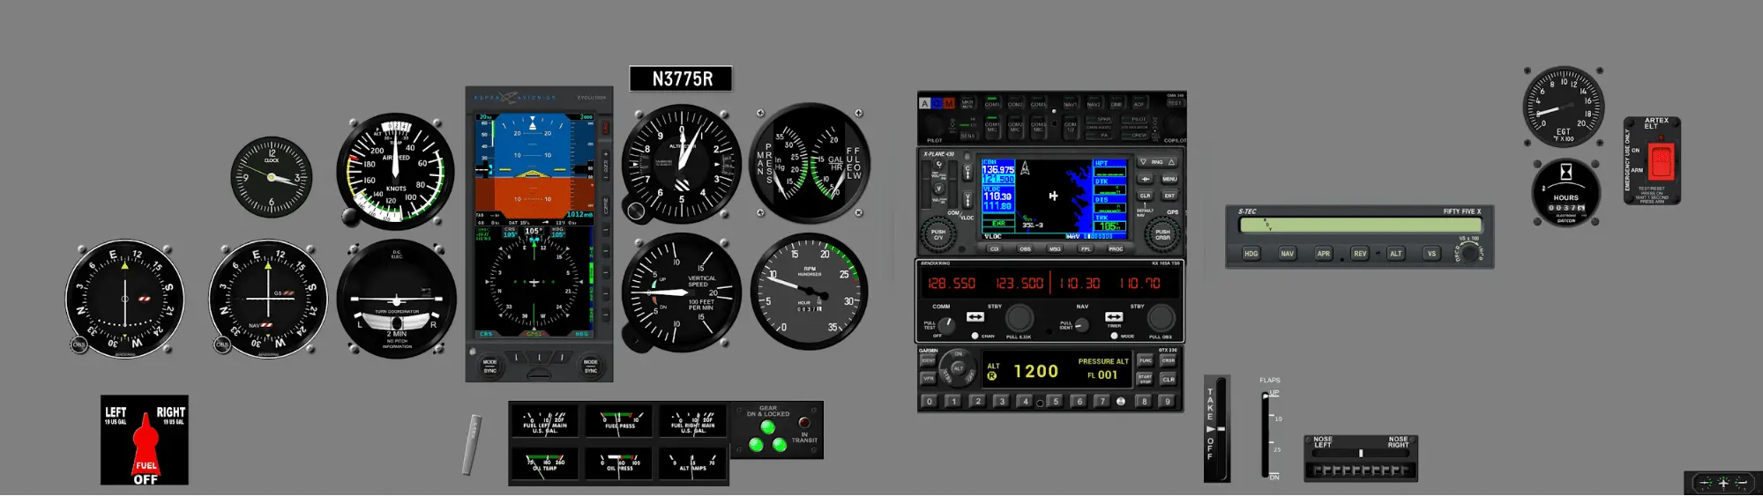Image resolution: width=1763 pixels, height=496 pixels.
Task: Click the OBS knob on the NAV glideslope indicator
Action: (222, 344)
